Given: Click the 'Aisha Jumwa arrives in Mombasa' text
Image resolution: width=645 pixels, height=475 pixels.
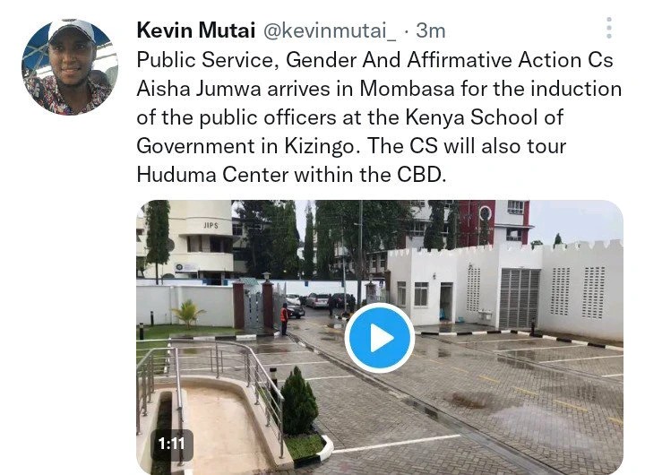Looking at the screenshot, I should [x=296, y=89].
